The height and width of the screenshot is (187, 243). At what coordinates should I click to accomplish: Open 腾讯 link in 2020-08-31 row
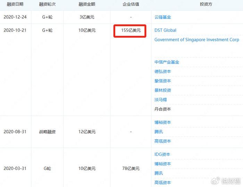coord(159,132)
